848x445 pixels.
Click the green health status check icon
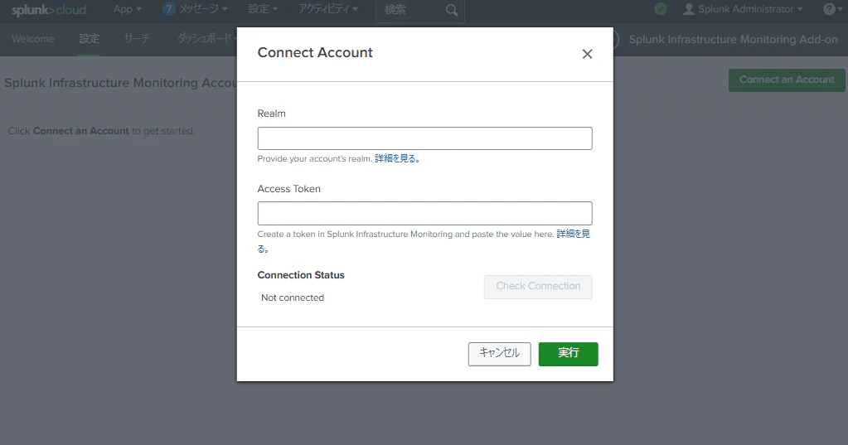pos(661,9)
